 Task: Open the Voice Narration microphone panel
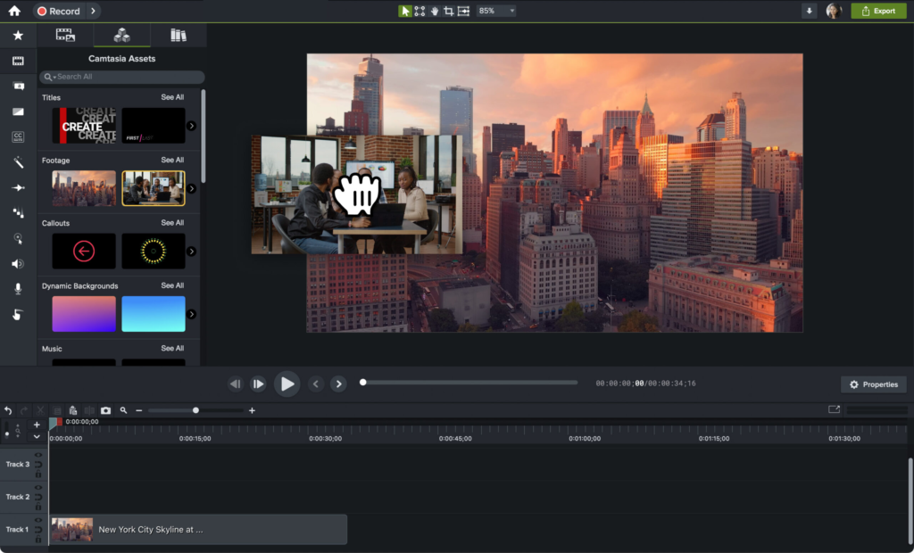[17, 288]
